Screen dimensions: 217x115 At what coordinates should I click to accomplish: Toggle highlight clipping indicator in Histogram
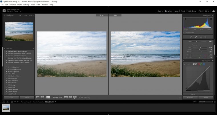coord(211,19)
